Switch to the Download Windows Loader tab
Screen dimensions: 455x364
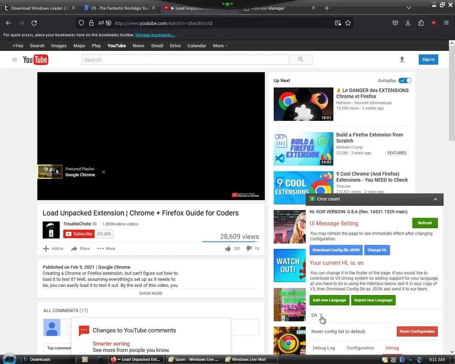pyautogui.click(x=40, y=8)
